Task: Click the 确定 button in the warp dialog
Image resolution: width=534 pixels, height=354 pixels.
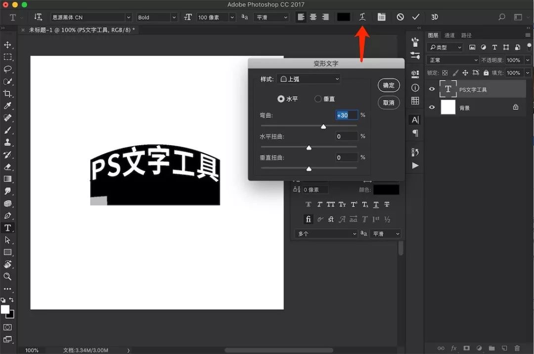Action: 388,85
